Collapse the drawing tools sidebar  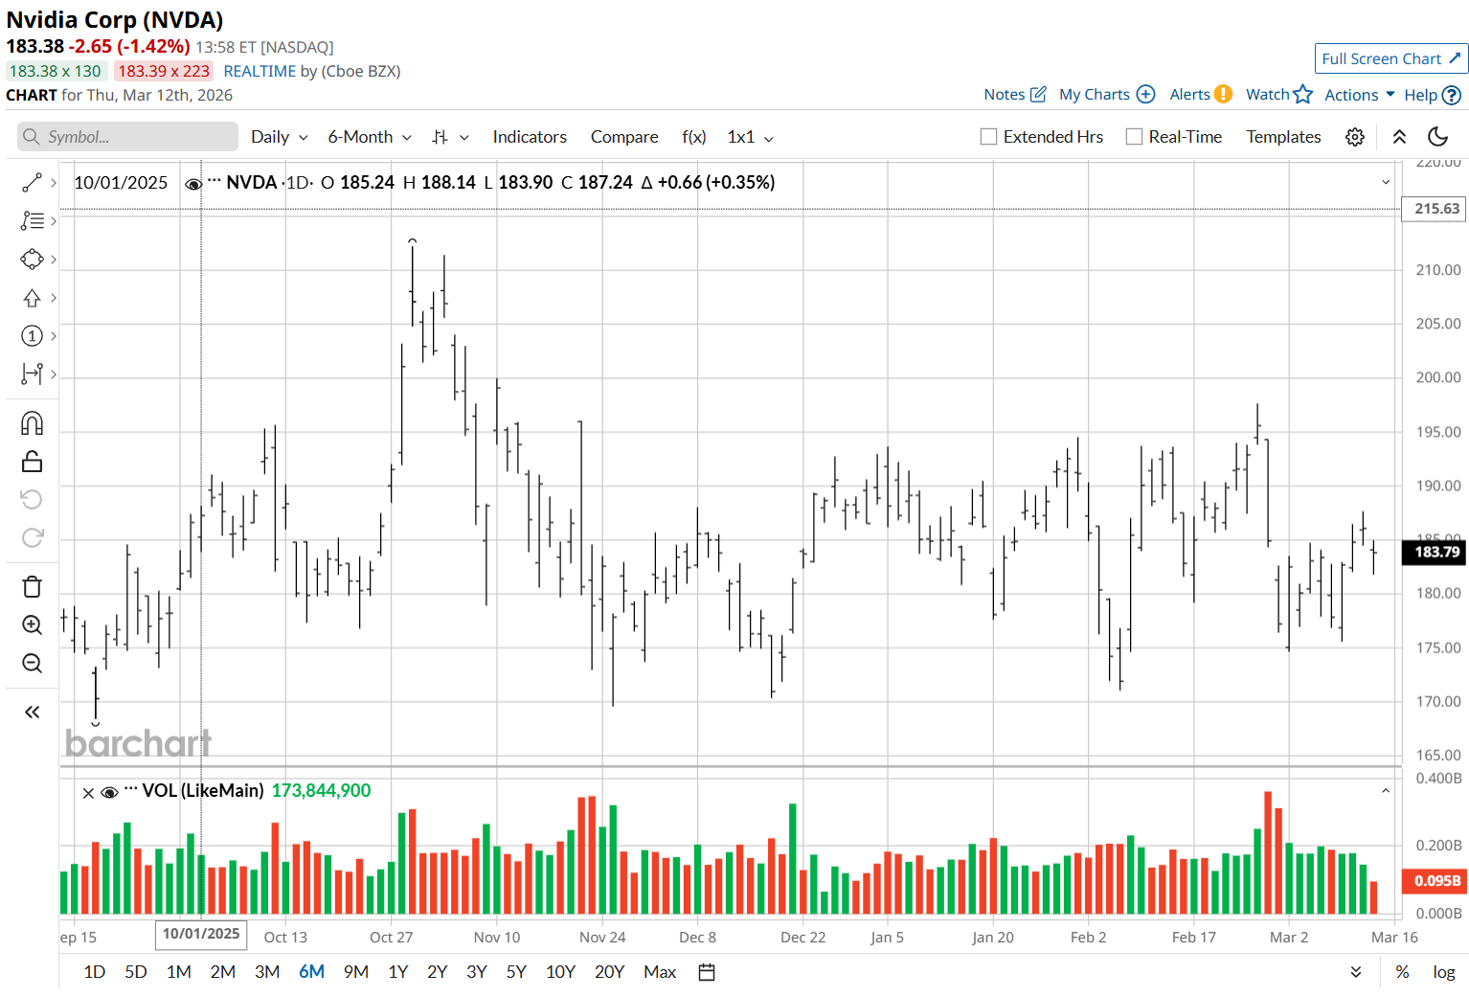[x=32, y=712]
